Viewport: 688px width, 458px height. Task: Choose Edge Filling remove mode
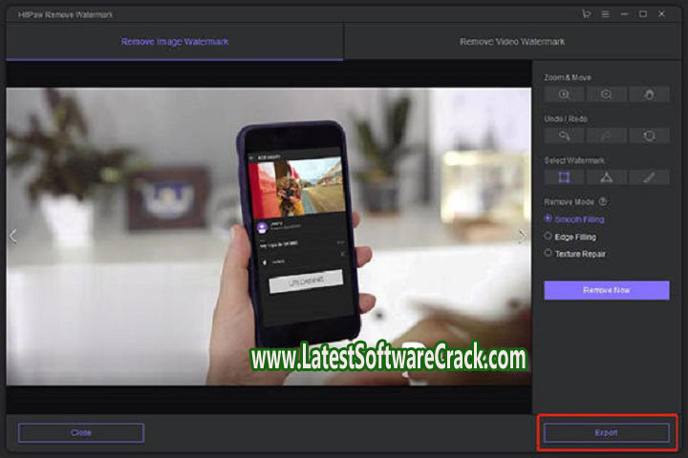click(548, 236)
